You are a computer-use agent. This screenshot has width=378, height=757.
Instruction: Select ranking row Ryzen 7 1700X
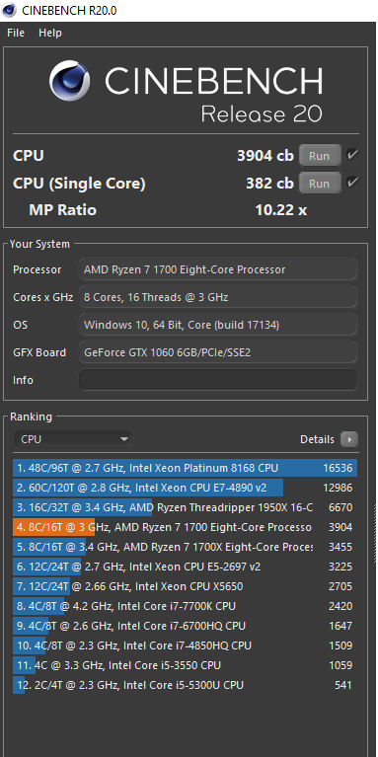[185, 547]
